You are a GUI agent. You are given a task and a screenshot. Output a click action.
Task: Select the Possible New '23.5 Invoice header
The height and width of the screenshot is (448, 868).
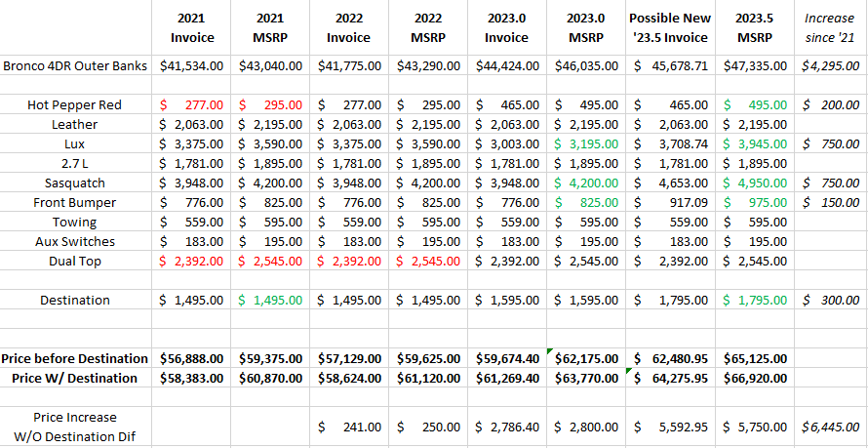click(x=670, y=27)
